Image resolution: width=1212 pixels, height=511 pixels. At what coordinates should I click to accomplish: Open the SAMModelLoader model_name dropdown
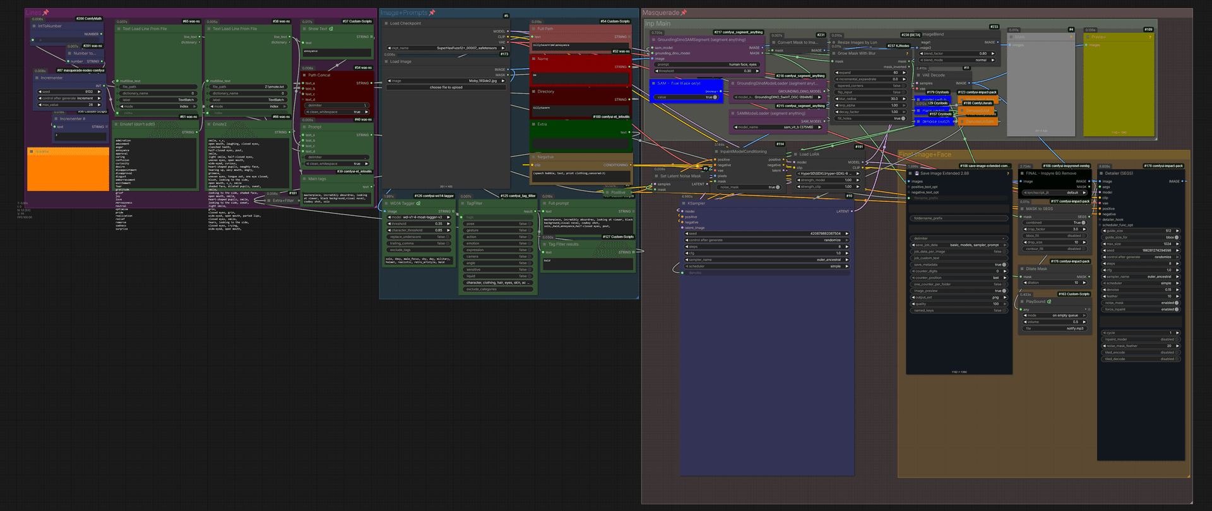[x=779, y=127]
